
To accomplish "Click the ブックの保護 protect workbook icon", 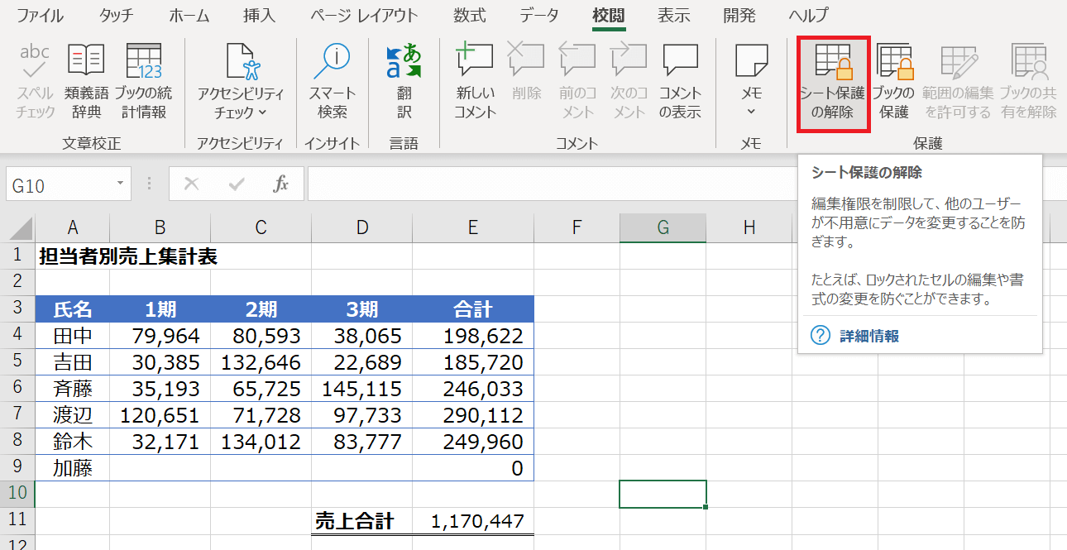I will 894,81.
